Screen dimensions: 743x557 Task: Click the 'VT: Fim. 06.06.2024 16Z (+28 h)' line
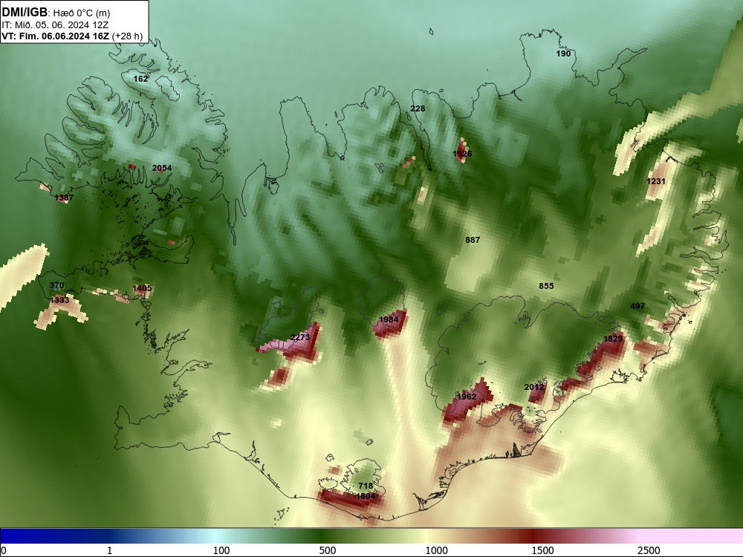tap(72, 36)
